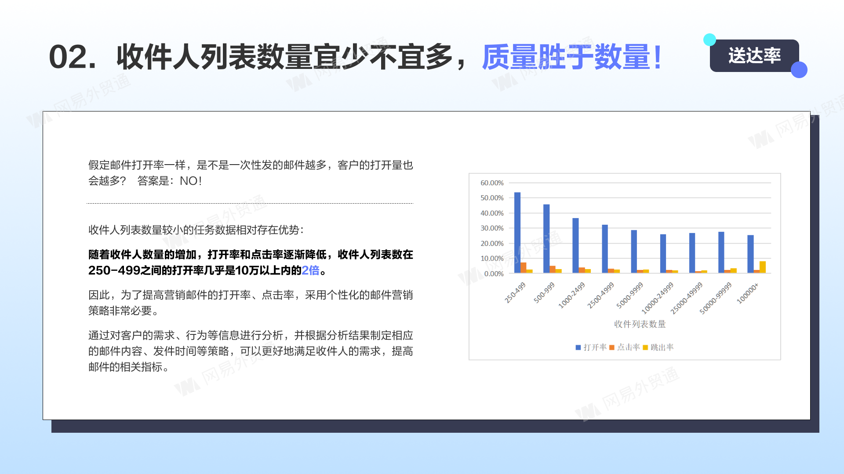Image resolution: width=844 pixels, height=474 pixels.
Task: Click the 送达率 badge label
Action: pos(754,56)
